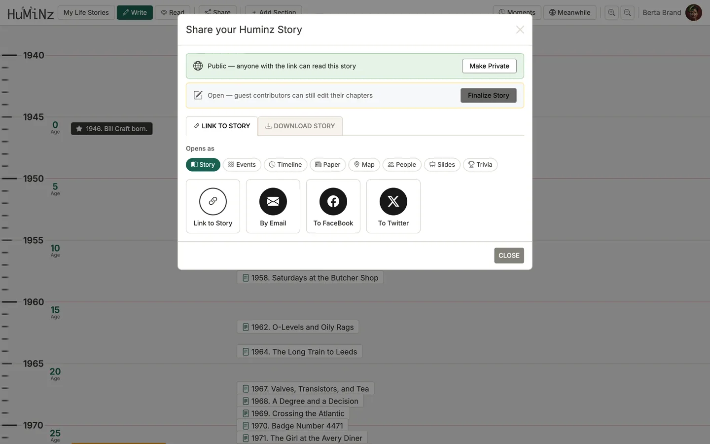Open 1962 O-Levels and Oily Rags chapter
Screen dimensions: 710x444
point(298,327)
